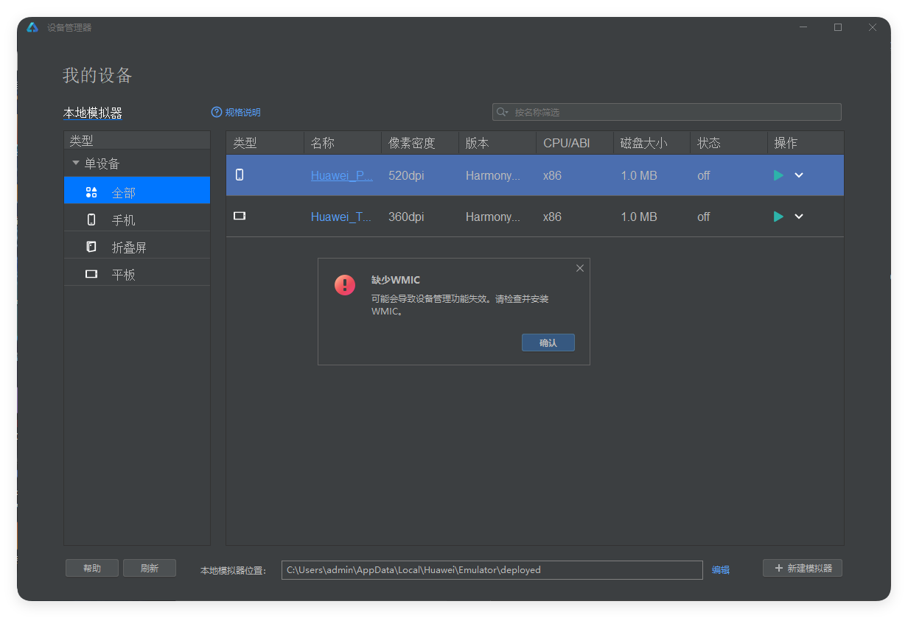Click the 编辑 link for emulator location

(x=721, y=569)
